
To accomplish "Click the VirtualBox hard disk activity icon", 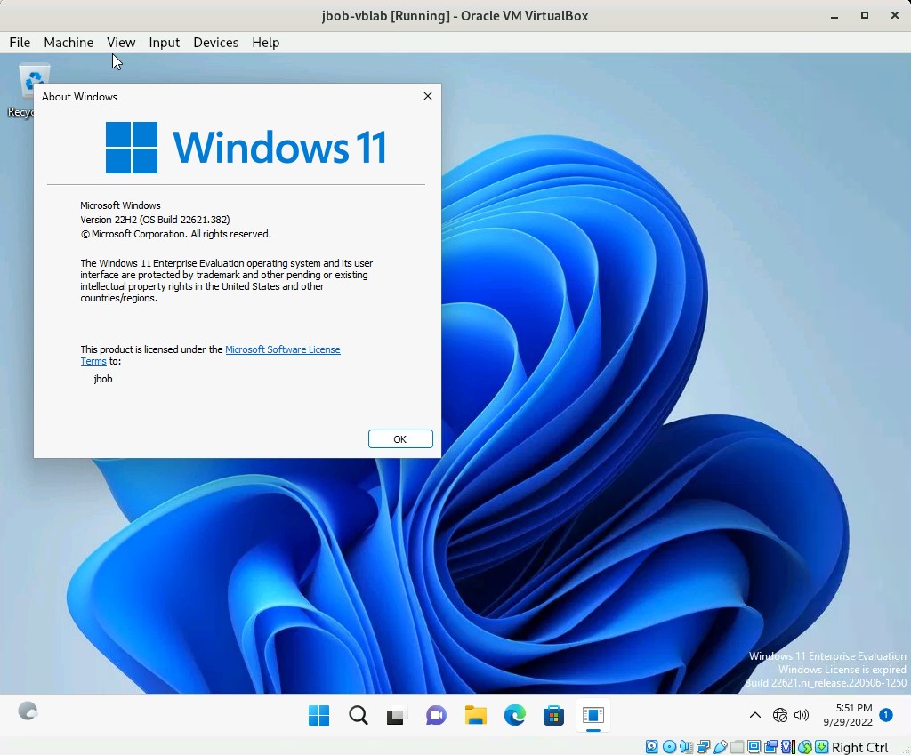I will click(652, 747).
